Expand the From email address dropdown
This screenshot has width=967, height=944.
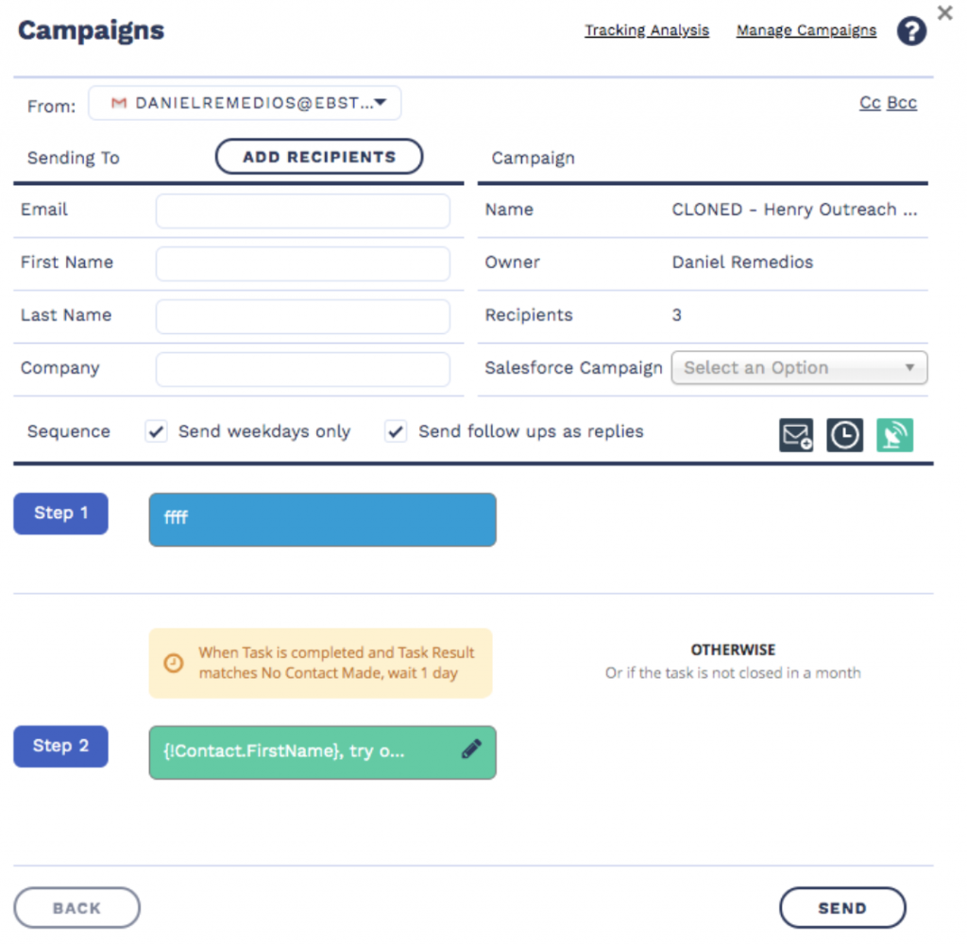click(380, 103)
